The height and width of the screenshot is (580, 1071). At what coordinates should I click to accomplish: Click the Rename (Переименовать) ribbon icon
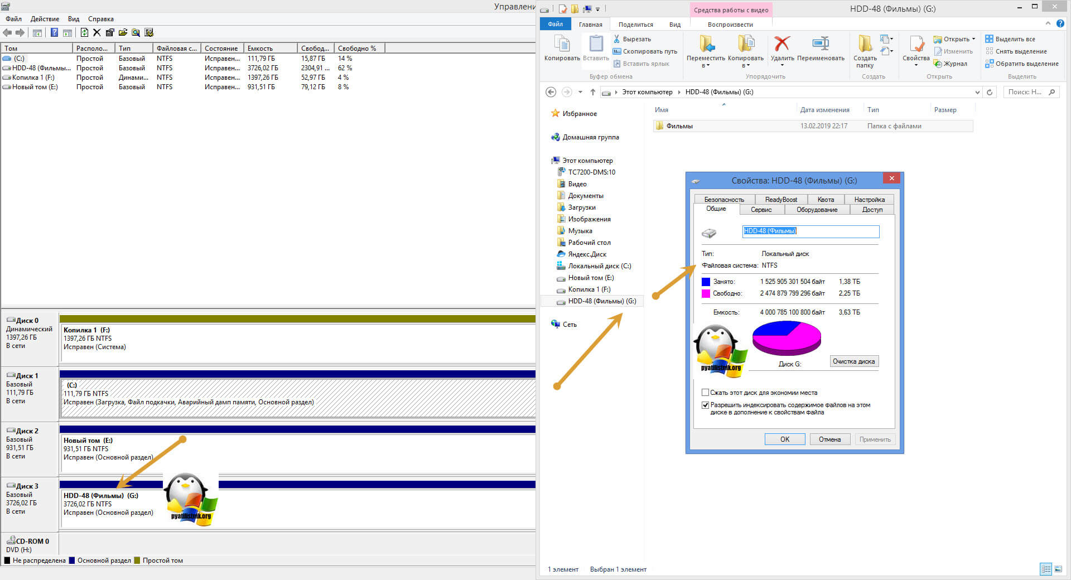821,43
